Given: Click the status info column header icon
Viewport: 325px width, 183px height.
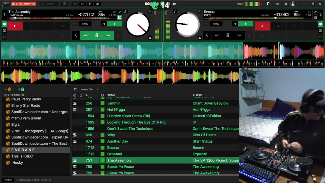Looking at the screenshot, I should [x=75, y=95].
